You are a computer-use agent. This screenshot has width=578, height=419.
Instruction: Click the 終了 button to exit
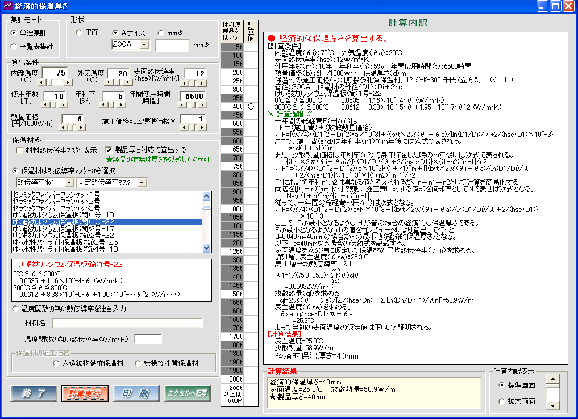[x=34, y=393]
